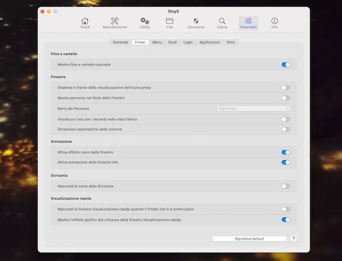Viewport: 342px width, 261px height.
Task: Disable Attiva effetto zoom delle finestre
Action: tap(286, 152)
